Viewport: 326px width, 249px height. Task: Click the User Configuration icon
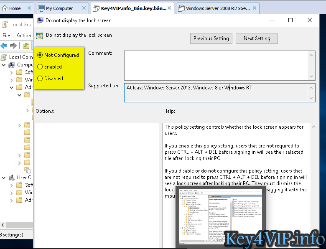coord(12,178)
